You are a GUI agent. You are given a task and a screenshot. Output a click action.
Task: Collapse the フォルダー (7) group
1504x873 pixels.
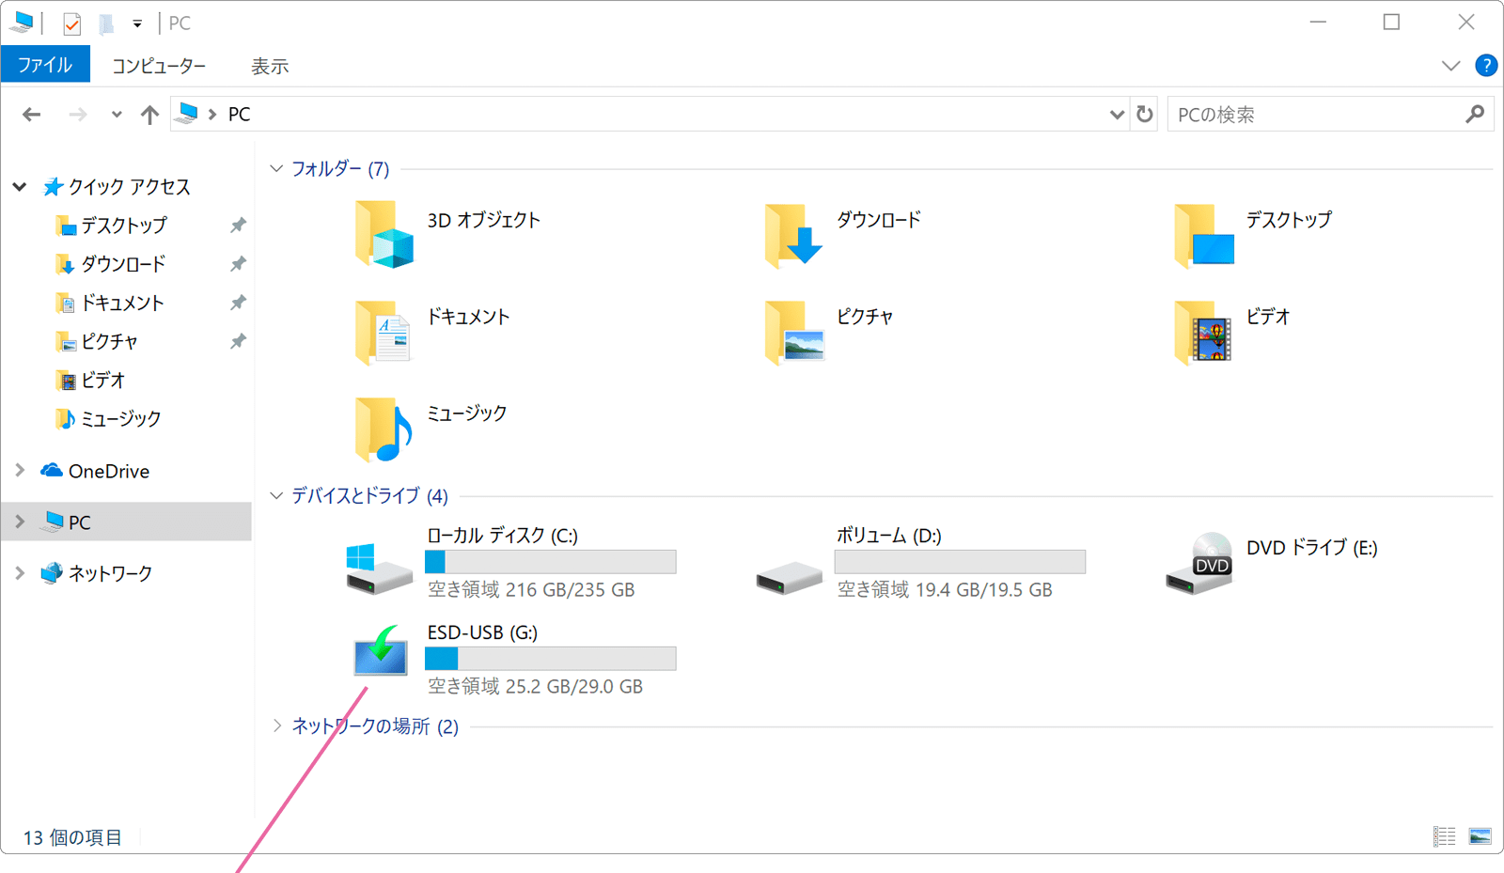coord(276,168)
